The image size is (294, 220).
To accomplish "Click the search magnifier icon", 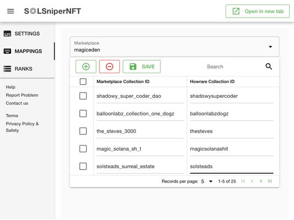I will [269, 67].
